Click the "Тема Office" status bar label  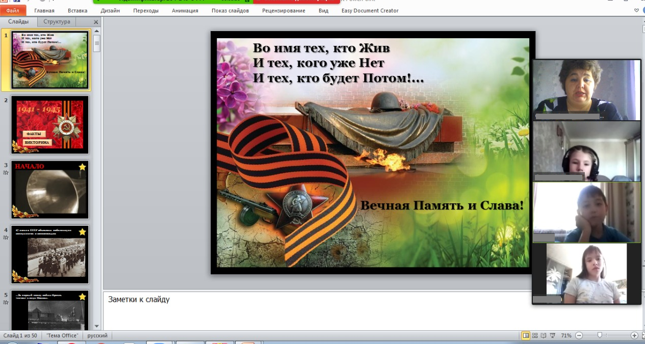click(62, 335)
